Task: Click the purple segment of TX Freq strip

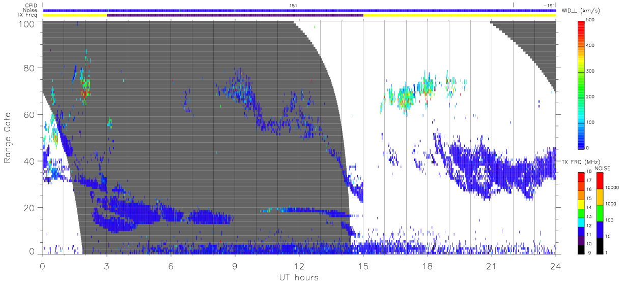Action: [235, 15]
